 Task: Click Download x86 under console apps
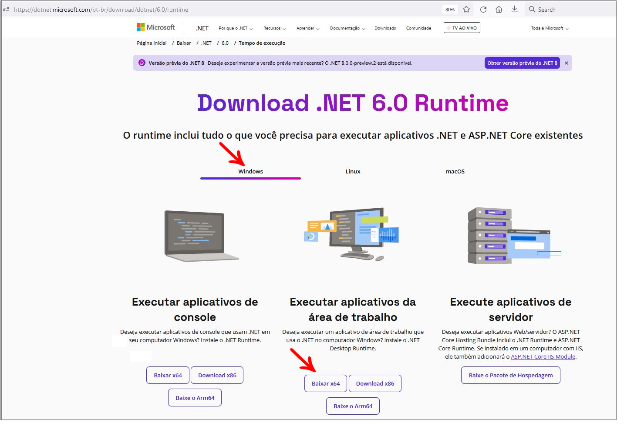point(217,375)
